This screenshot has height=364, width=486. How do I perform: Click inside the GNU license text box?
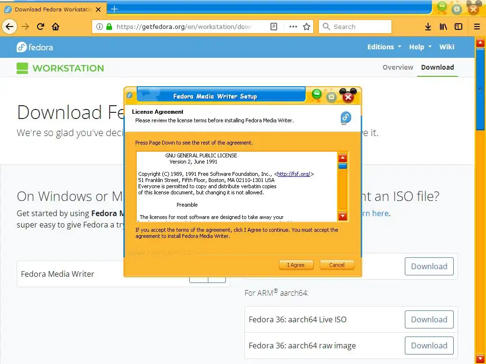click(236, 186)
